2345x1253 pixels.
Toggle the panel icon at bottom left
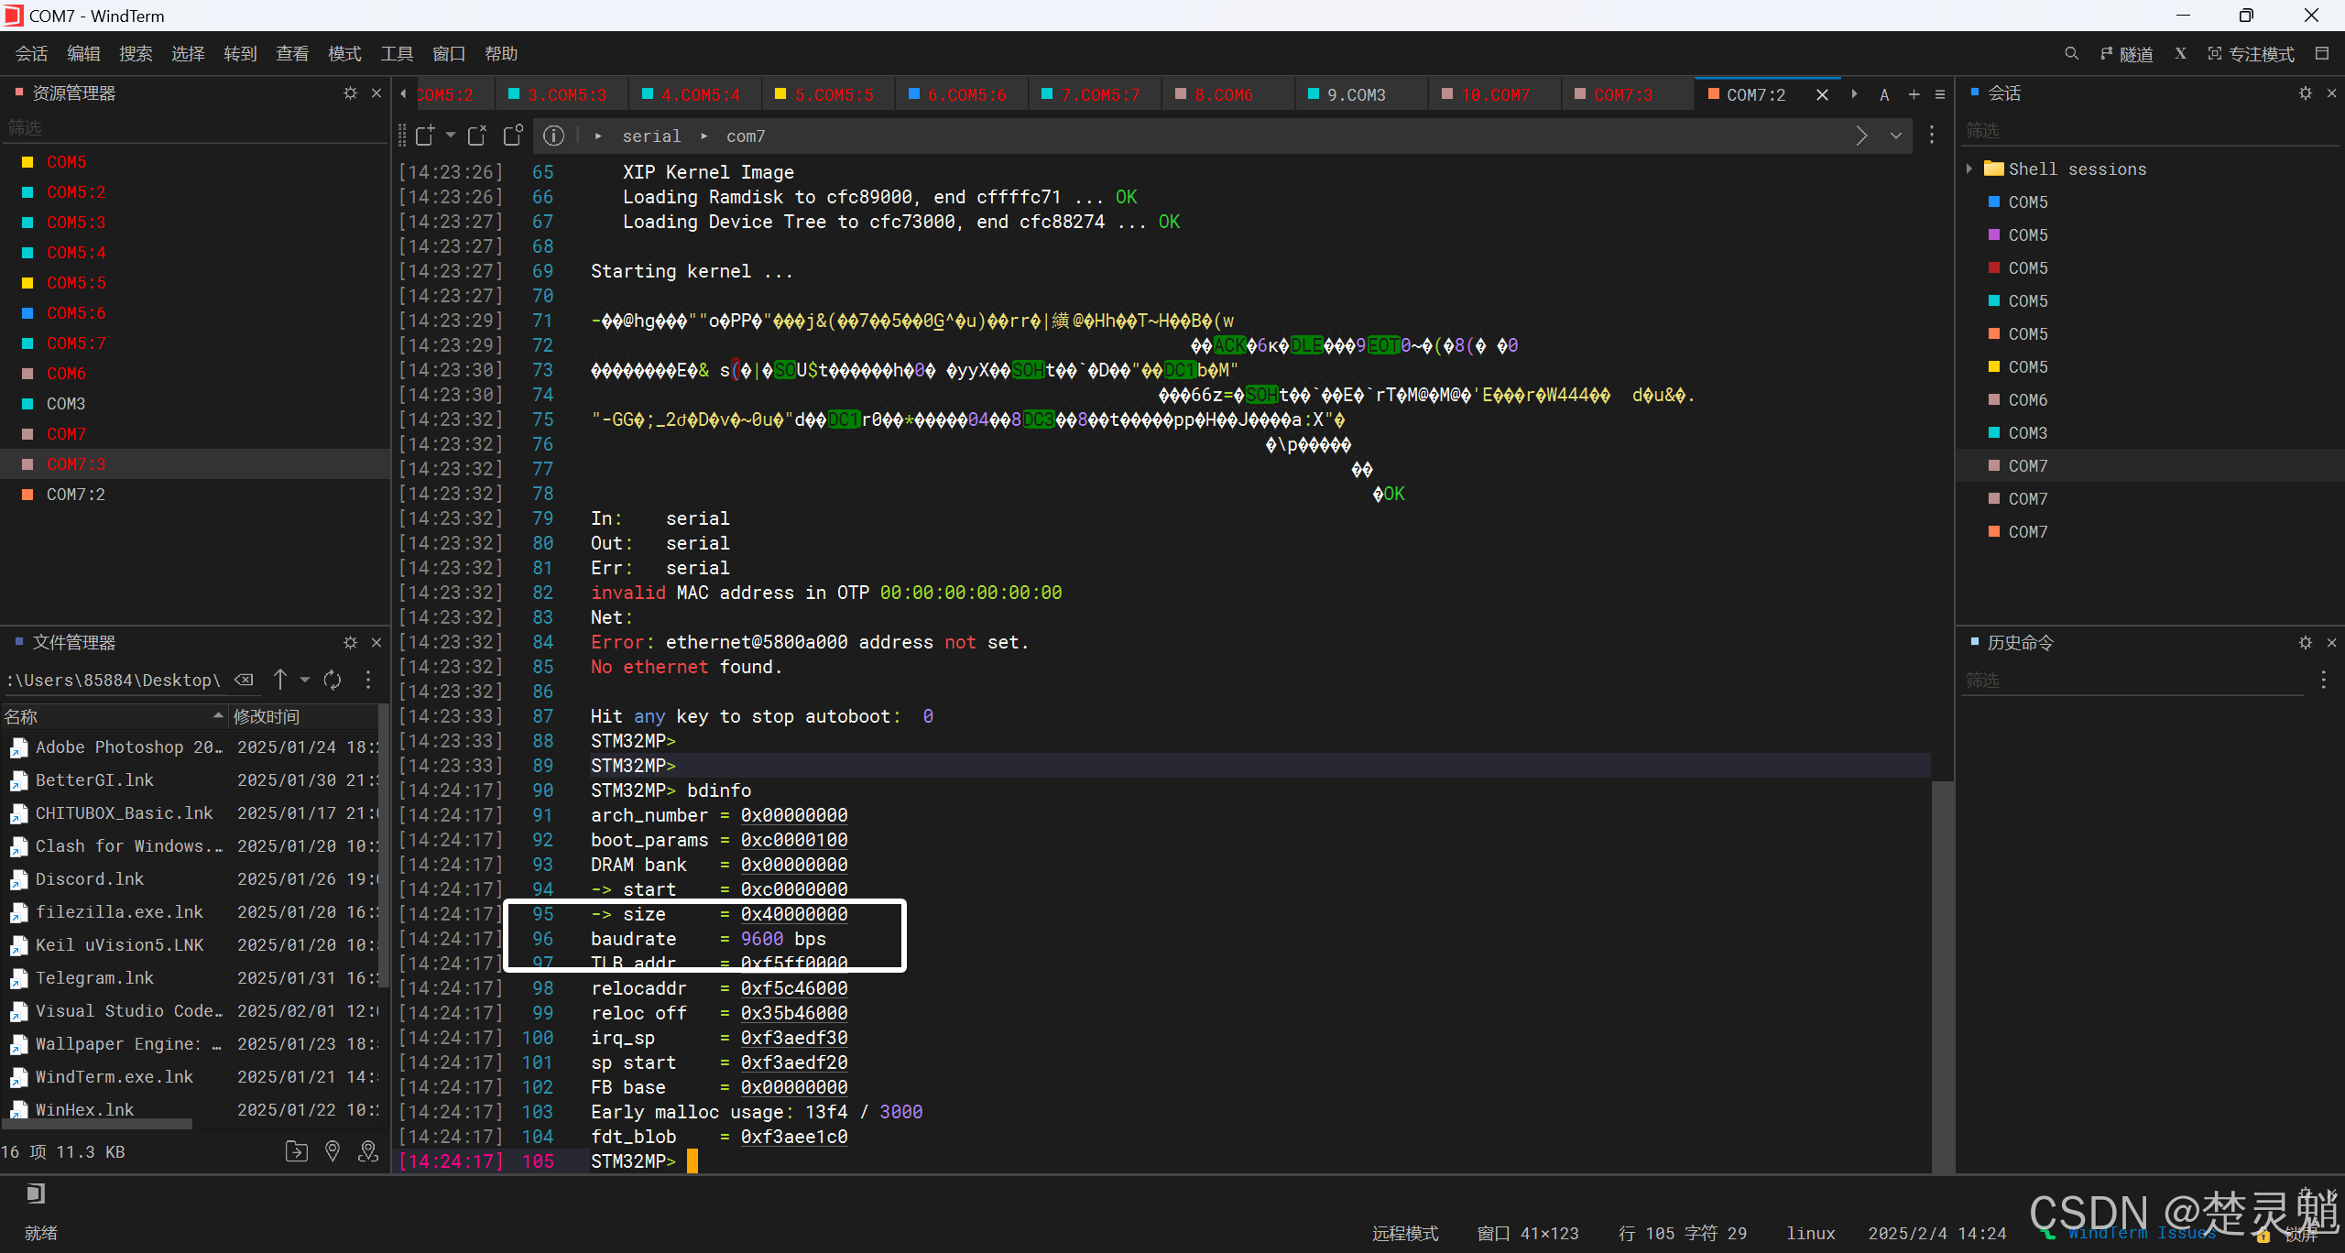[35, 1193]
